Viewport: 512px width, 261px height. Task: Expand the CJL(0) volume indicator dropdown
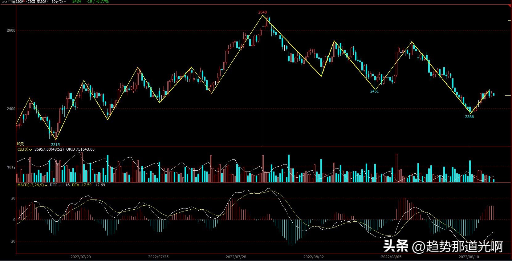click(24, 149)
